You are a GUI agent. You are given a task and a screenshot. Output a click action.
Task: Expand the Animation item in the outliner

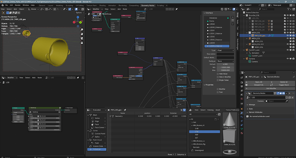247,53
